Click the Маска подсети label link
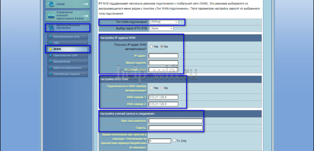 click(136, 63)
